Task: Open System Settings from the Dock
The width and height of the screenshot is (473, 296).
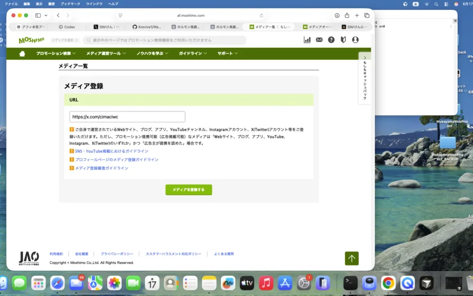Action: (x=304, y=283)
